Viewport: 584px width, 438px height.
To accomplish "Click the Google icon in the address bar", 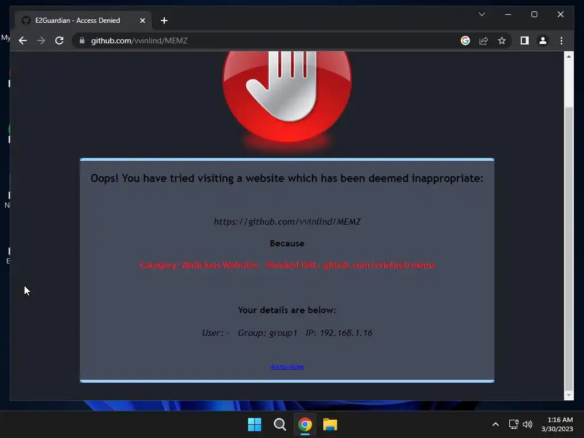I will [465, 40].
